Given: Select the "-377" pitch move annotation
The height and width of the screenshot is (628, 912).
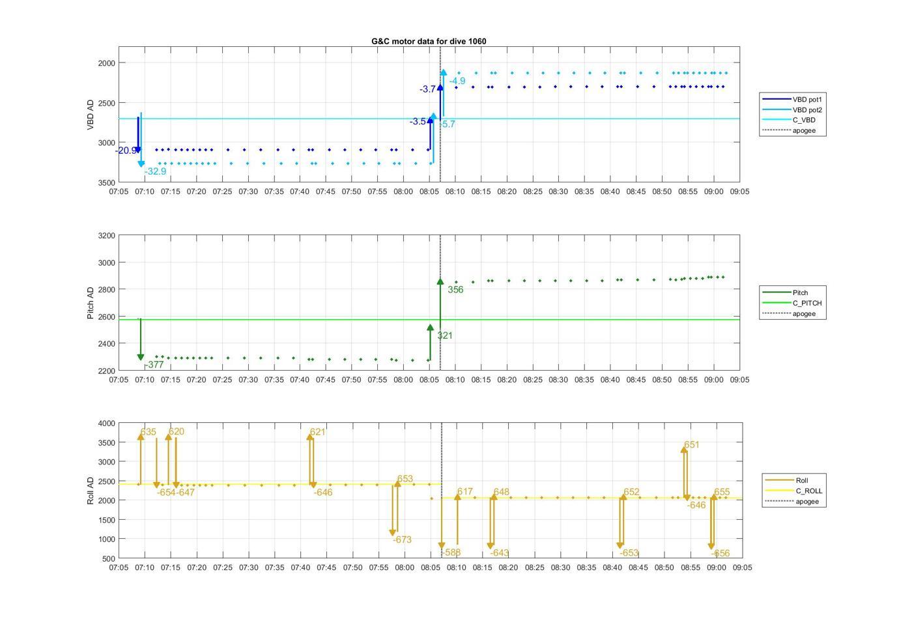Looking at the screenshot, I should pos(154,365).
